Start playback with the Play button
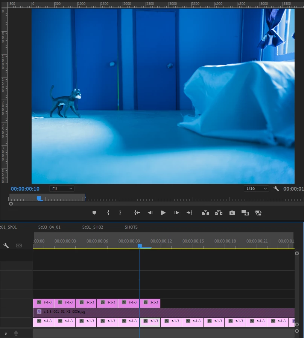 point(163,213)
